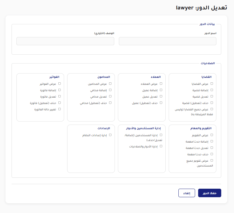
Task: Check the تعديل قضية permission
Action: (x=212, y=96)
